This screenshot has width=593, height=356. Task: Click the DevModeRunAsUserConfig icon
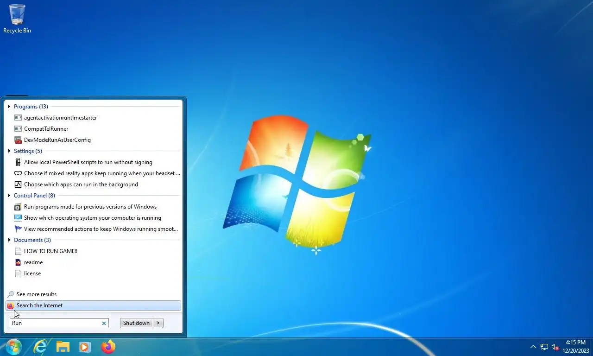point(18,140)
